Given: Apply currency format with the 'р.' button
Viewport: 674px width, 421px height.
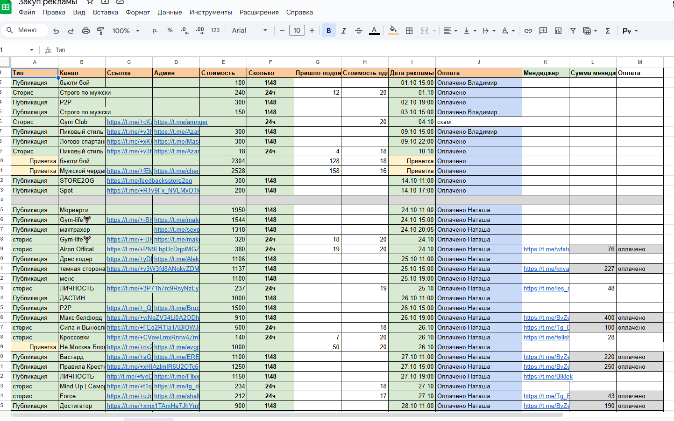Looking at the screenshot, I should [155, 30].
